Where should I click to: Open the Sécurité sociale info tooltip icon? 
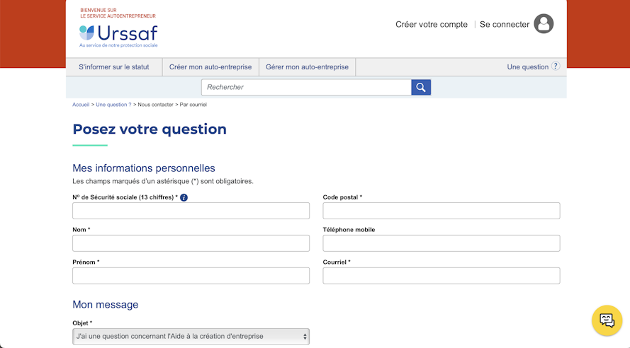[x=184, y=197]
